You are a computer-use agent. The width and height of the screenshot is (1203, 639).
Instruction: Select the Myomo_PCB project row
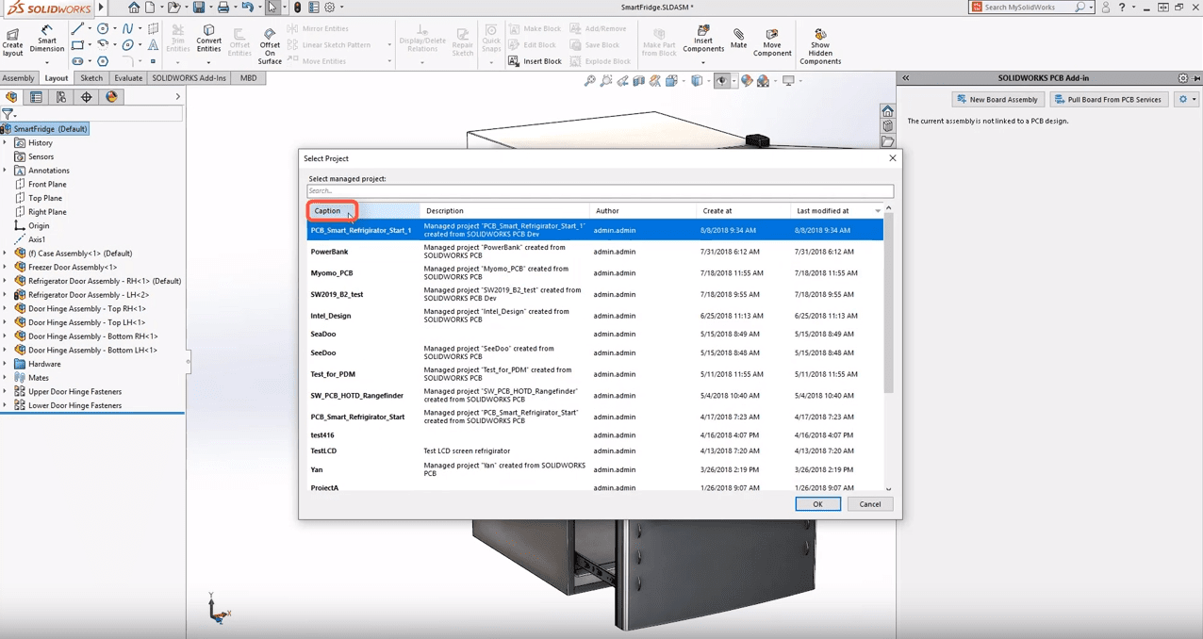point(595,273)
